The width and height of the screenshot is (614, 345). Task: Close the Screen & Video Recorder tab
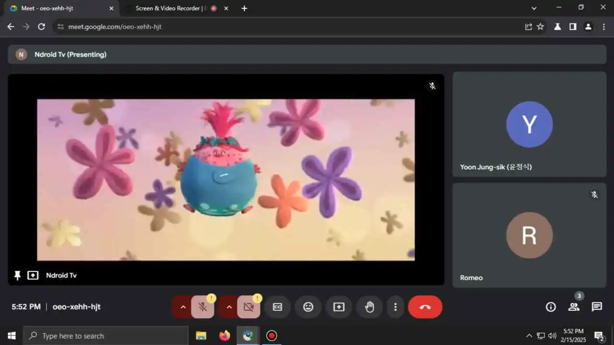[x=226, y=8]
